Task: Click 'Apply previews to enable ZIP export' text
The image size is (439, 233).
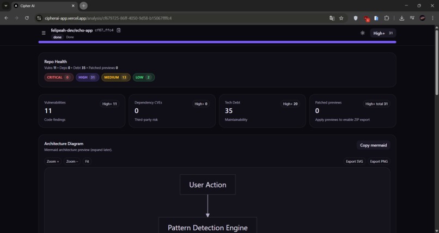Action: tap(343, 120)
